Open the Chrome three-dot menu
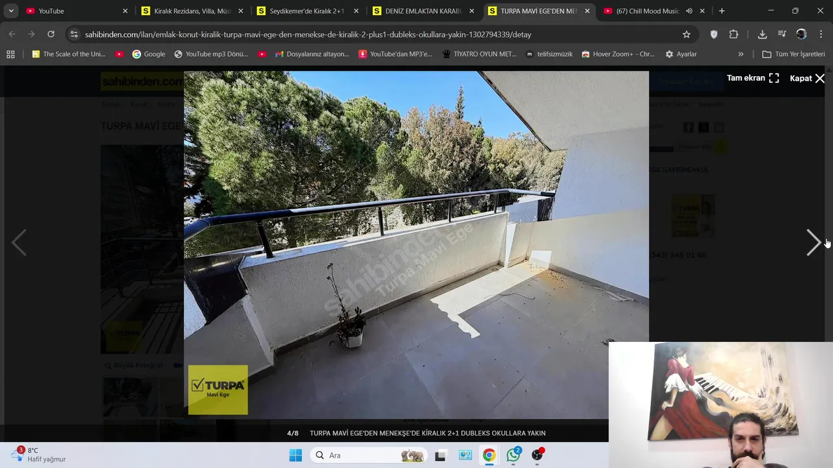 [x=821, y=34]
